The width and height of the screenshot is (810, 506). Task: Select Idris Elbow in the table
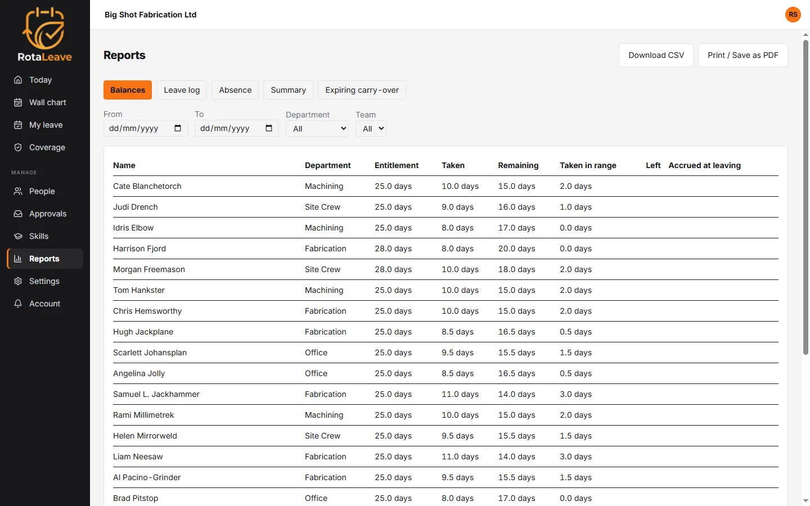point(133,228)
